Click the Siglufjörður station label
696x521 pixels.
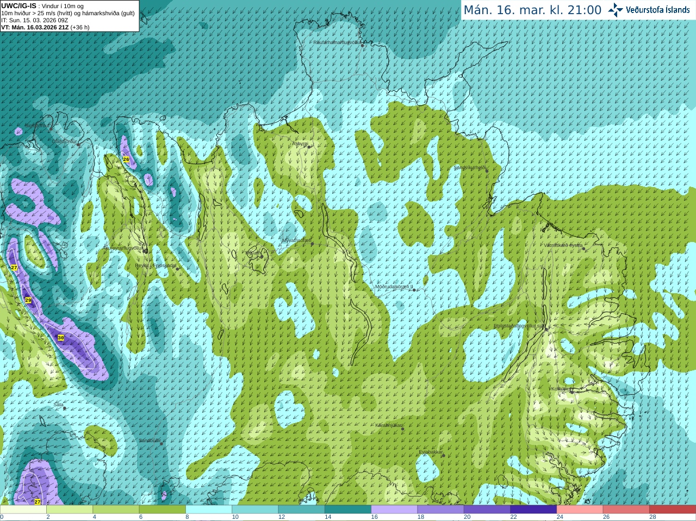tap(37, 126)
